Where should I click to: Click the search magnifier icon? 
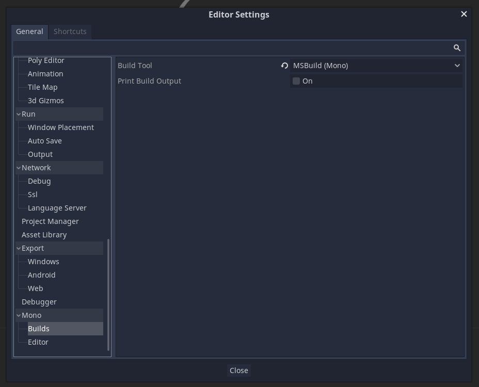tap(456, 47)
